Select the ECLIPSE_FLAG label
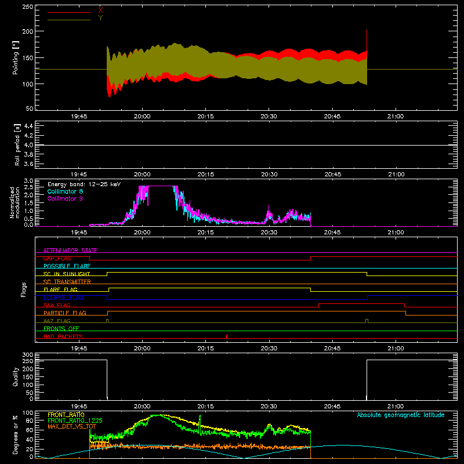The width and height of the screenshot is (464, 464). point(63,298)
